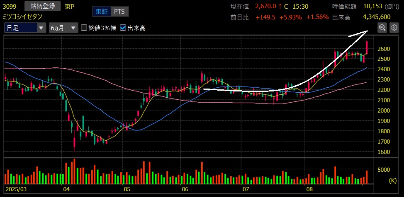Click the latest tall red candlestick at the right edge

coord(367,47)
